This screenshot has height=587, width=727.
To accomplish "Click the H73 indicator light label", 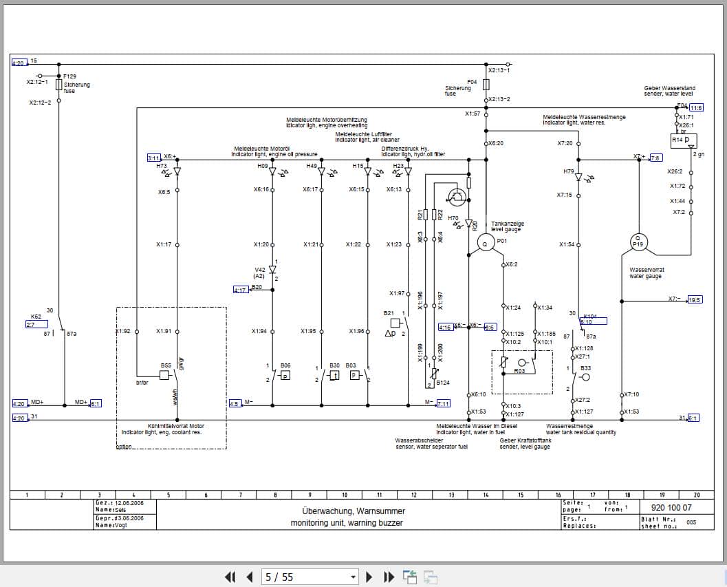I will tap(162, 166).
